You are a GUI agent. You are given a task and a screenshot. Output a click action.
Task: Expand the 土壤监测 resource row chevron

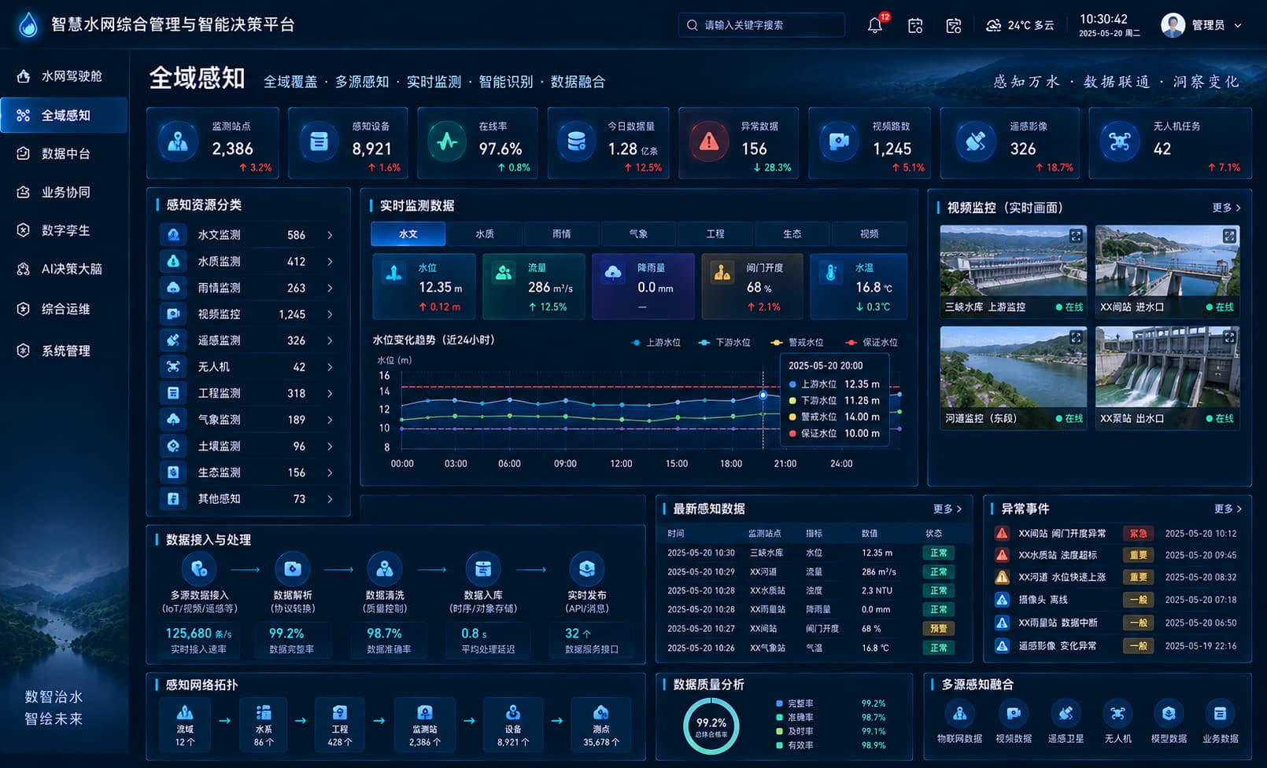(330, 446)
